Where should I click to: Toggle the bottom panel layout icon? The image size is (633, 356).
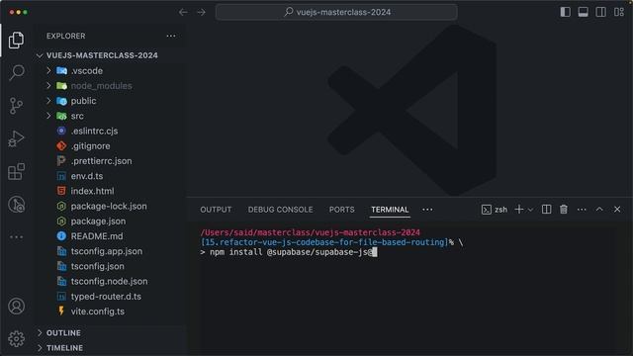tap(583, 12)
